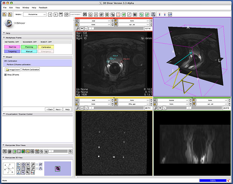Adjust the Manipulate Slice Views opacity slider
This screenshot has height=184, width=233.
click(58, 151)
